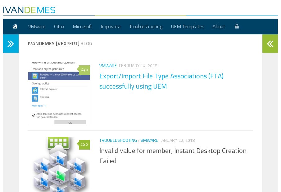Expand the right sidebar with green double-chevron
Screen dimensions: 281x192
coord(270,44)
